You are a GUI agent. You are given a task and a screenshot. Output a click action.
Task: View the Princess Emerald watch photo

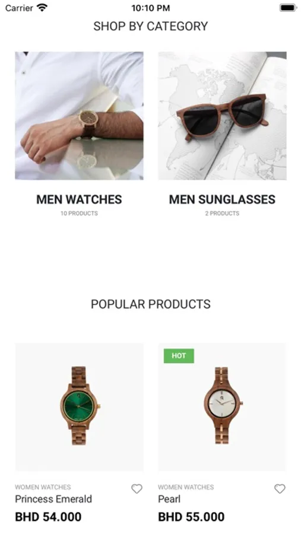click(x=79, y=407)
